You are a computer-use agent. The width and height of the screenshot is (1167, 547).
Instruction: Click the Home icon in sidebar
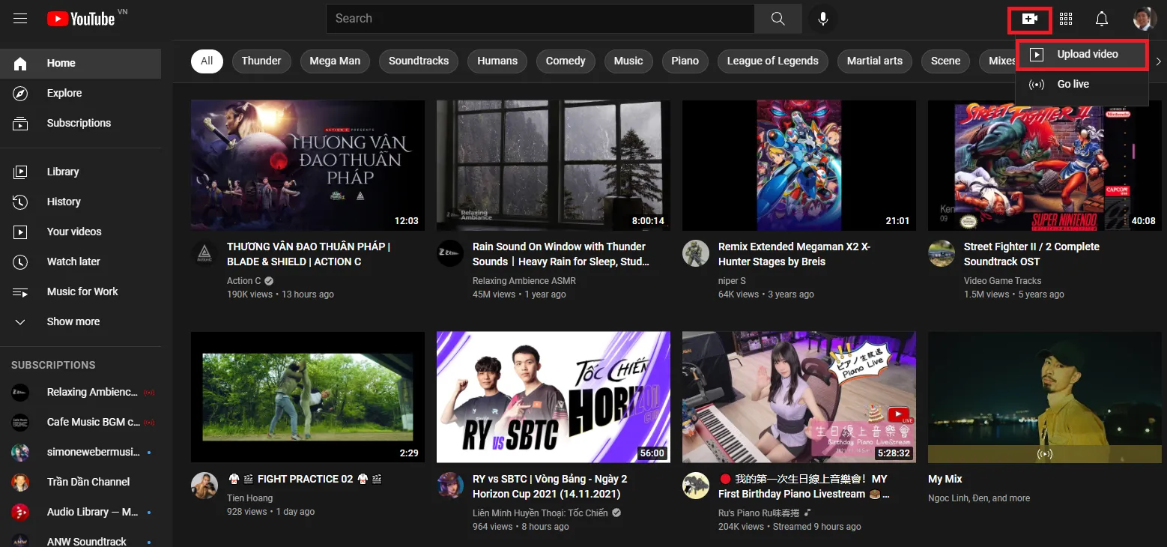tap(20, 64)
